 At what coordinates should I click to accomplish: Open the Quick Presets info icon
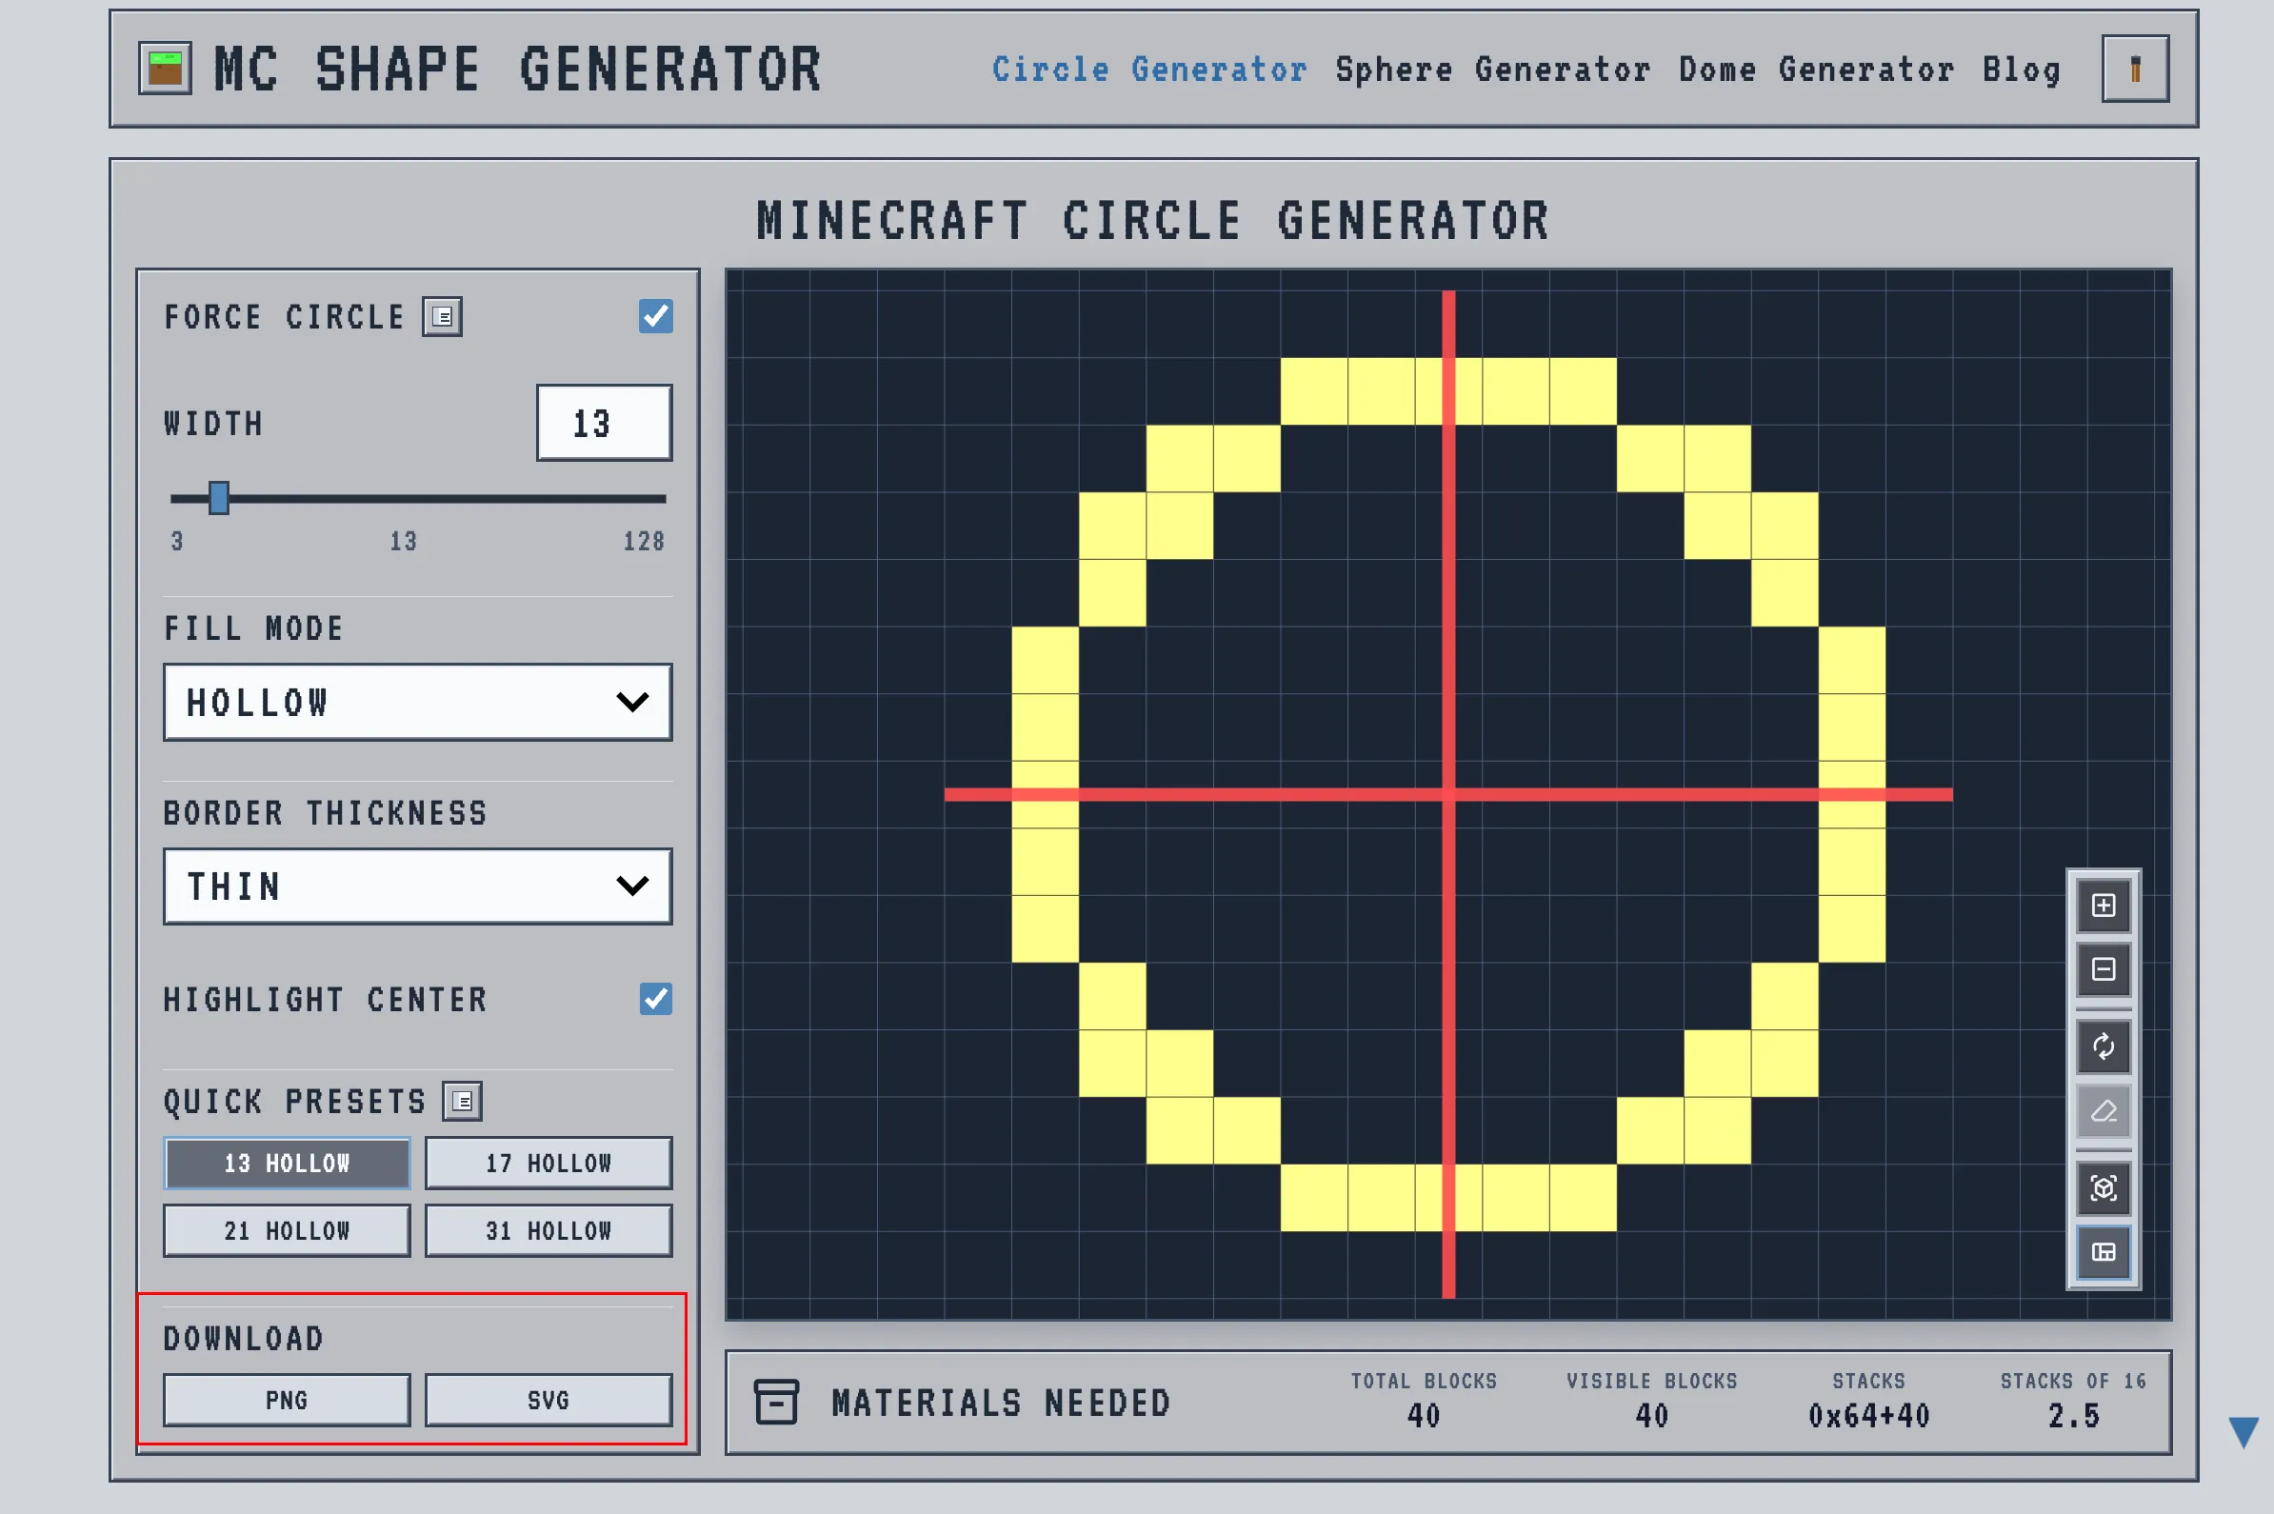click(x=463, y=1101)
